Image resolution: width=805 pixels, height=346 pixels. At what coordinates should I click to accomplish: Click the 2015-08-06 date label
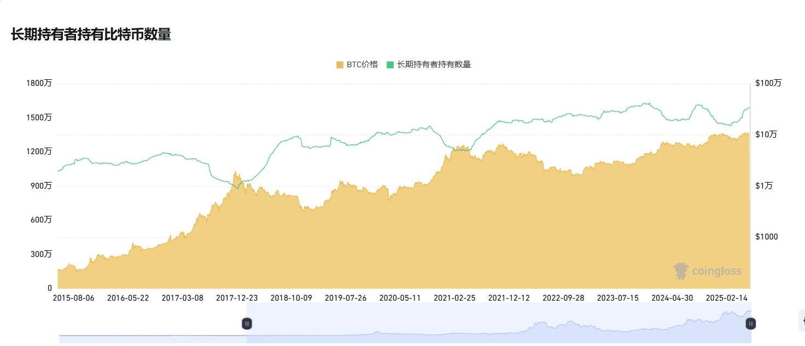click(x=73, y=298)
